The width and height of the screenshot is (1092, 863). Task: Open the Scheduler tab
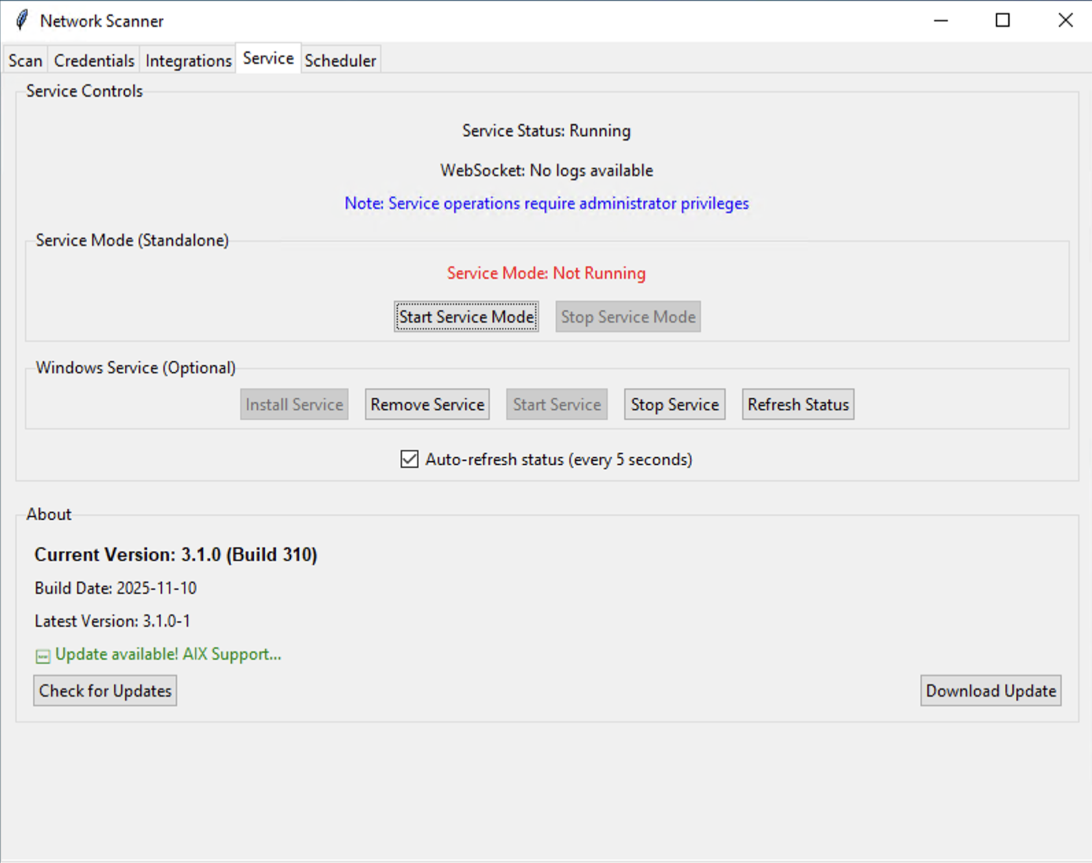click(340, 60)
